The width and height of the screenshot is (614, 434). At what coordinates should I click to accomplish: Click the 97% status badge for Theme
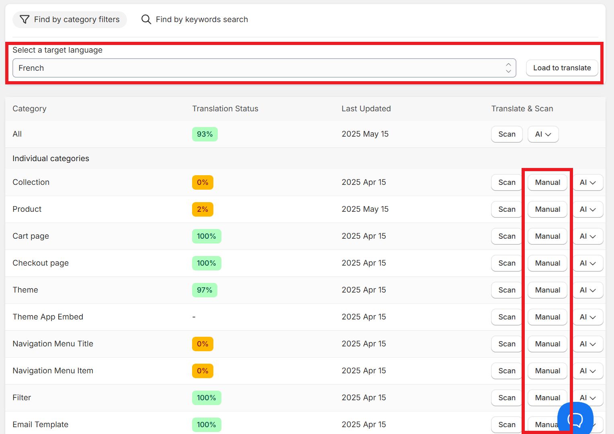pos(205,290)
